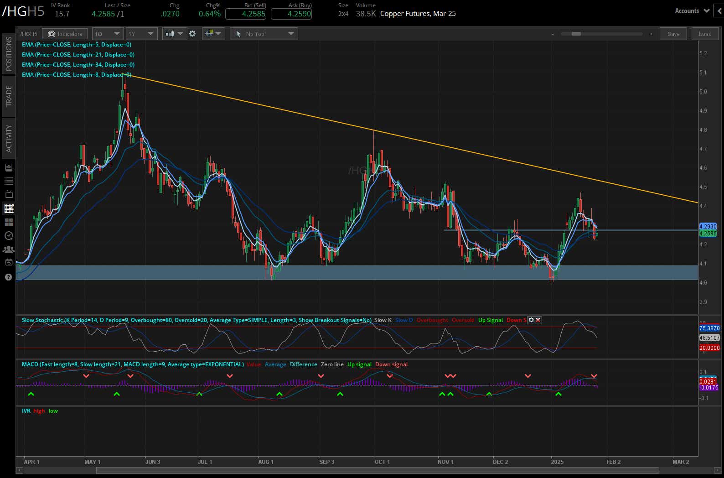Open the chart style candlestick dropdown
724x478 pixels.
point(175,34)
